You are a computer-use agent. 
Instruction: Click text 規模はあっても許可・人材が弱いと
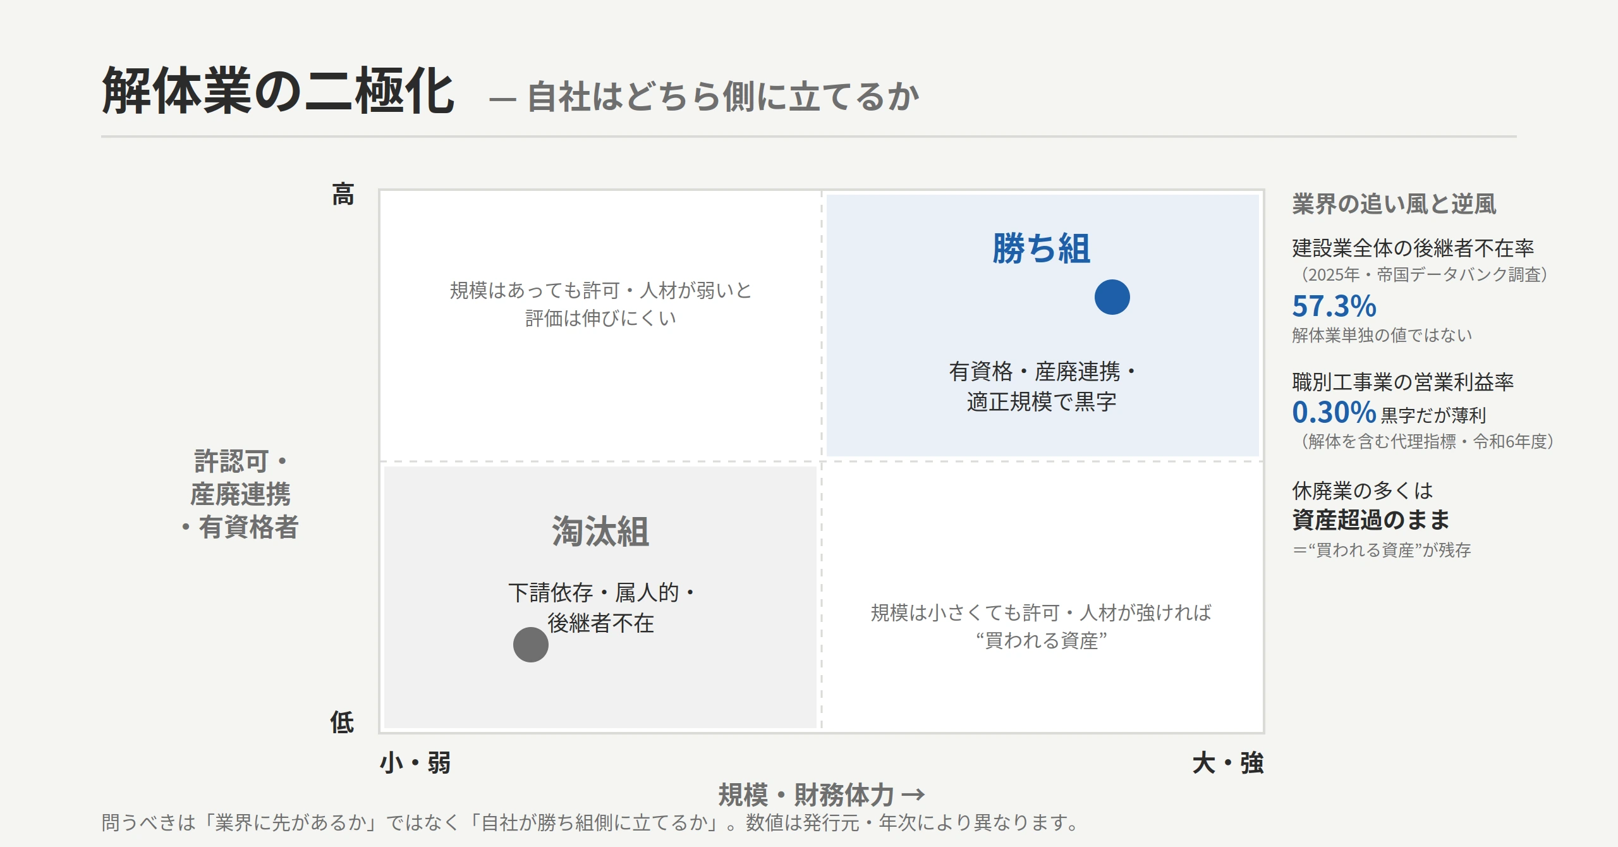click(x=600, y=291)
